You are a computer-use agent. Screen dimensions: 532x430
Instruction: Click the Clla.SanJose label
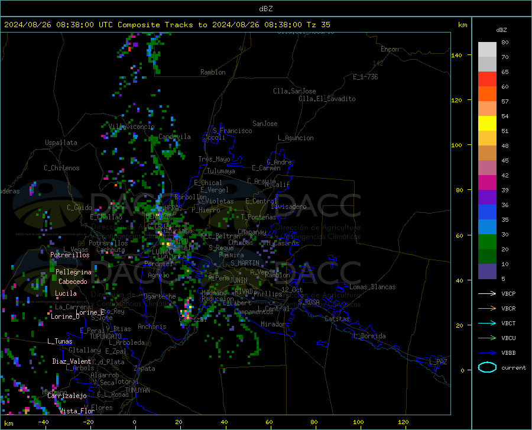(294, 91)
